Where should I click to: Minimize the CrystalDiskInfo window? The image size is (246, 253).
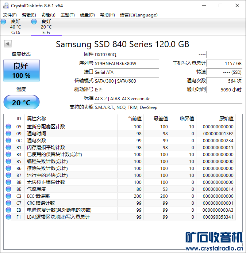click(x=204, y=5)
